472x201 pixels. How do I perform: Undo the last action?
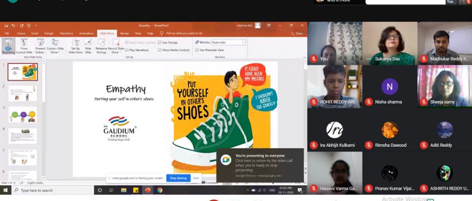14,26
